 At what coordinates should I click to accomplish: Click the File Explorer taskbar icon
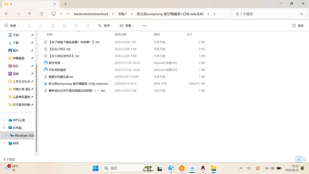click(x=214, y=168)
